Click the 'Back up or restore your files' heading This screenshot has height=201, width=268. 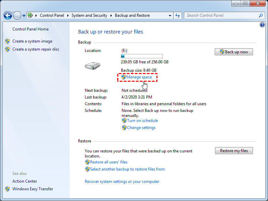[111, 32]
